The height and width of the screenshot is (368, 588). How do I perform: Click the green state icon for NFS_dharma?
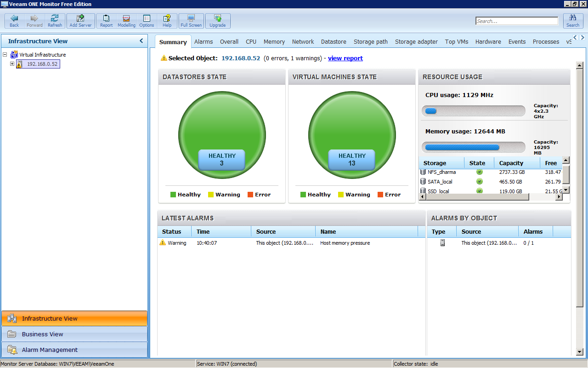[x=479, y=172]
